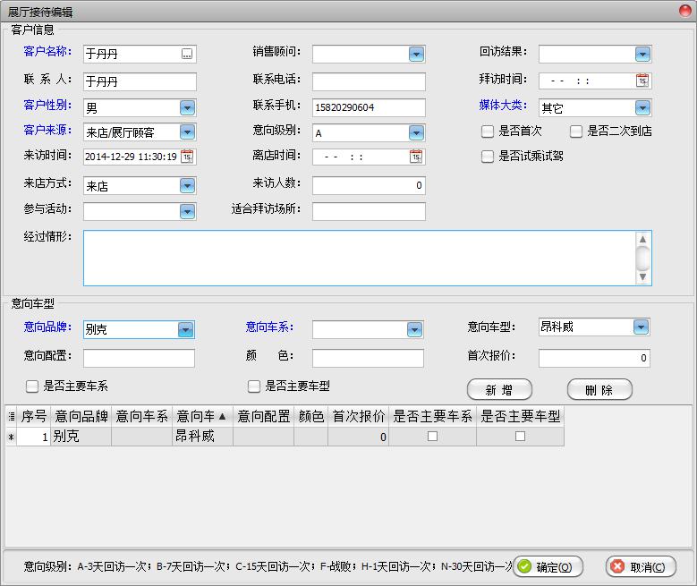Viewport: 697px width, 586px height.
Task: Click the 新增 button
Action: pyautogui.click(x=499, y=390)
